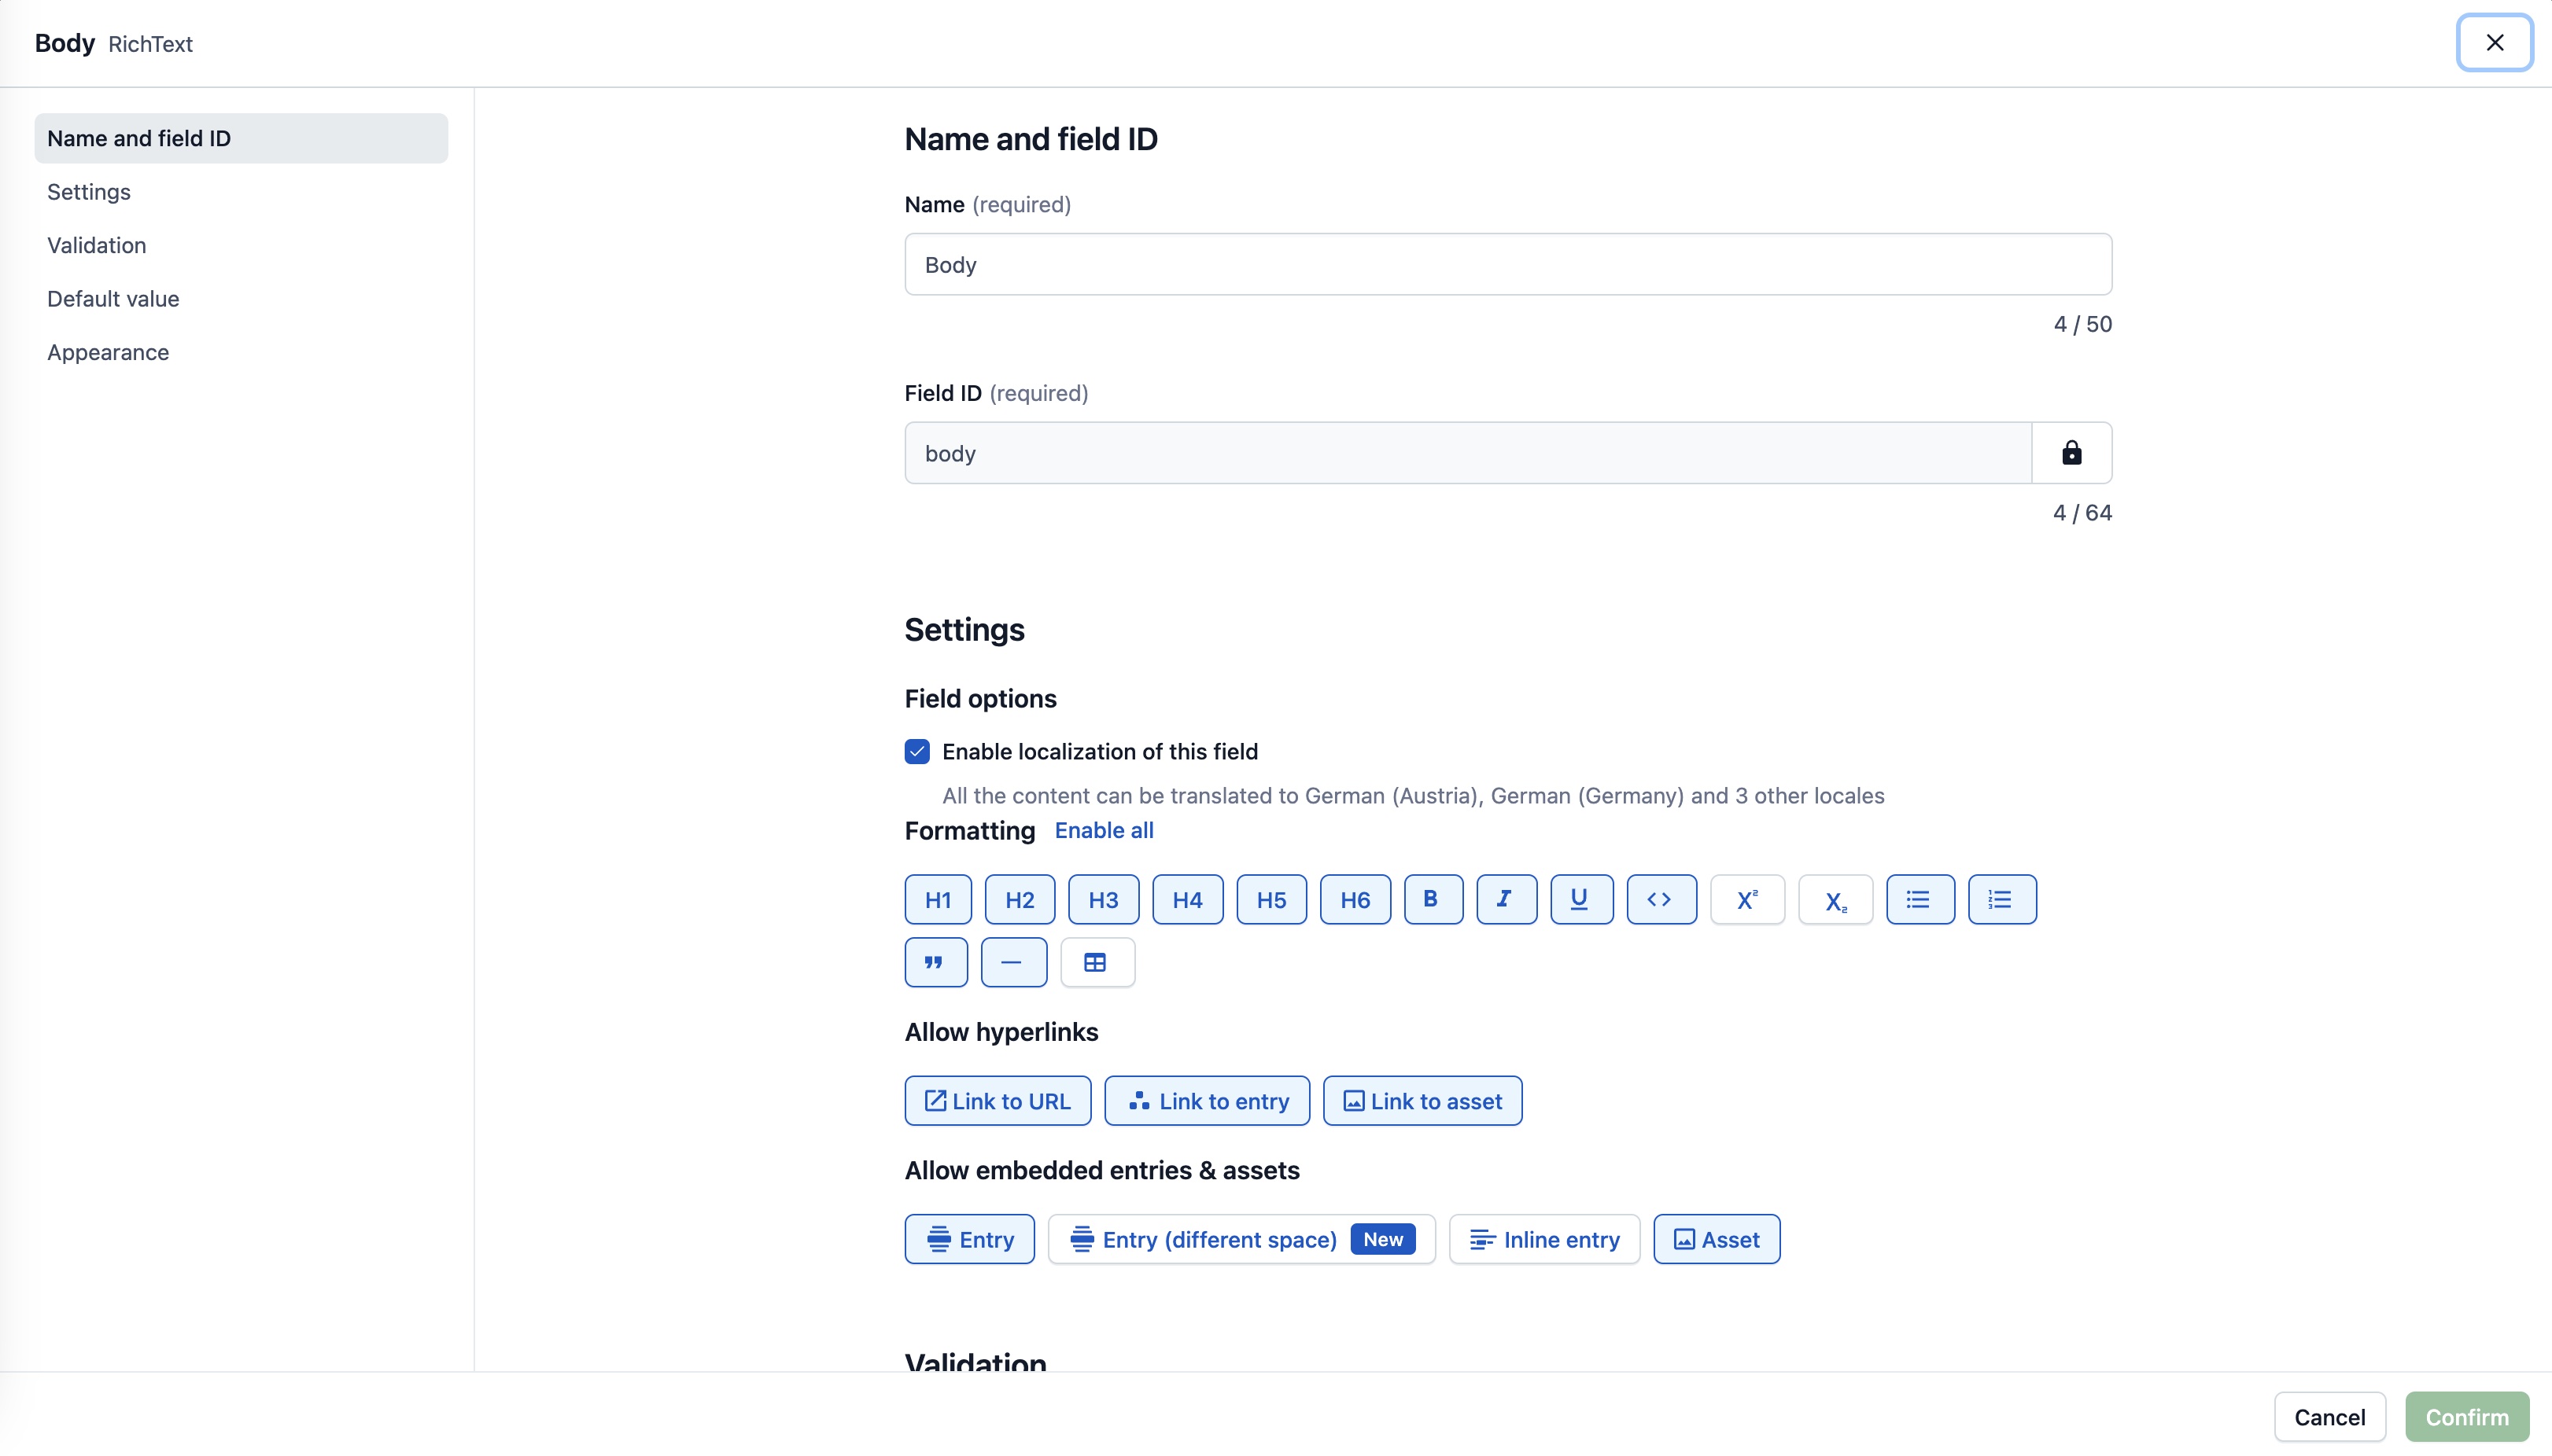The height and width of the screenshot is (1456, 2552).
Task: Toggle the numbered list option
Action: coord(2001,899)
